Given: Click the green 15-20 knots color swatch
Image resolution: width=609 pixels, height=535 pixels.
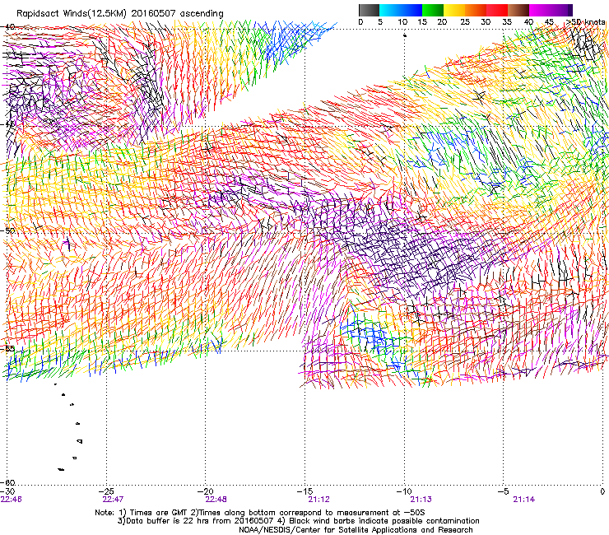Looking at the screenshot, I should tap(433, 10).
